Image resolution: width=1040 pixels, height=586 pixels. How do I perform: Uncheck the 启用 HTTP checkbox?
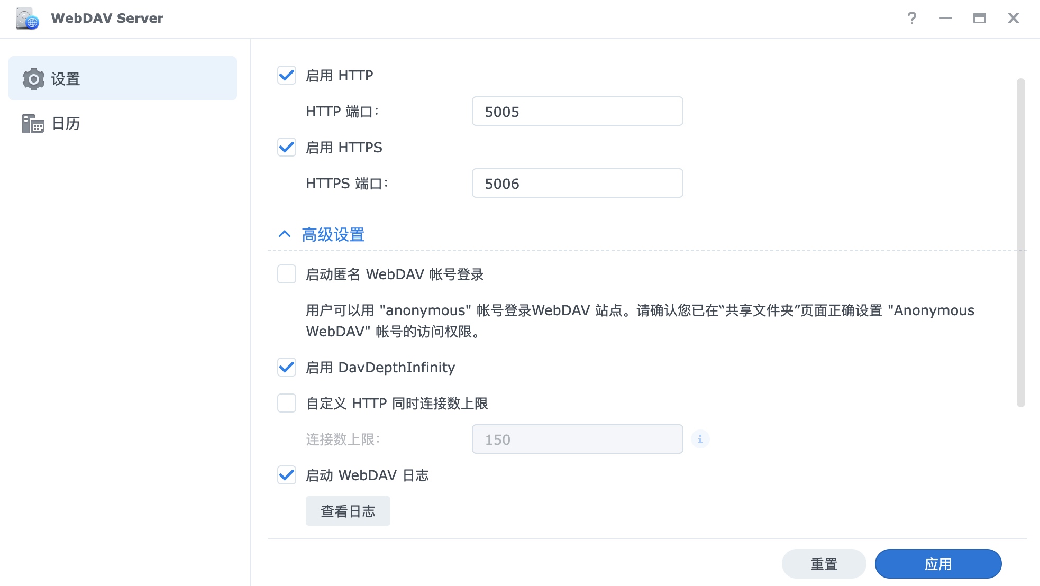click(x=287, y=75)
